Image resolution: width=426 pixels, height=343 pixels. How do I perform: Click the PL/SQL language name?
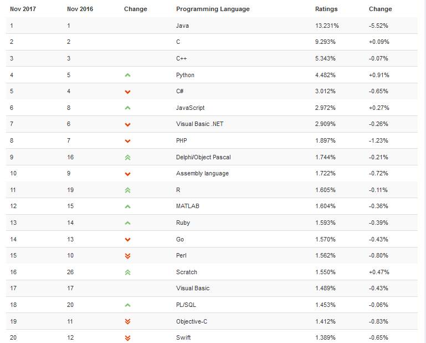(x=186, y=305)
